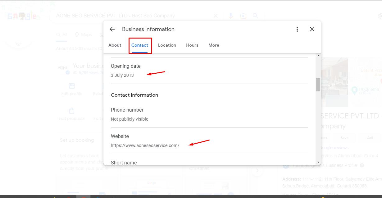382x198 pixels.
Task: Click the Edit products bag icon
Action: [x=72, y=111]
